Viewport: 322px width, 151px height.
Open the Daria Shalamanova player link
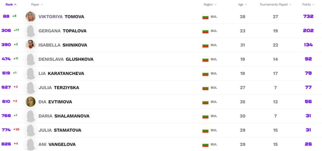(64, 116)
